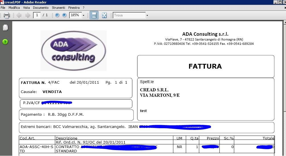
Task: Click the P.IVA phone and fax line
Action: [204, 44]
